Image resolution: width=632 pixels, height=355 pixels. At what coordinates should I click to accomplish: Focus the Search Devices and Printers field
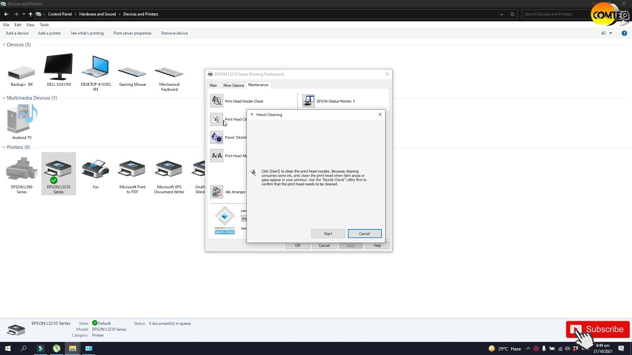557,14
